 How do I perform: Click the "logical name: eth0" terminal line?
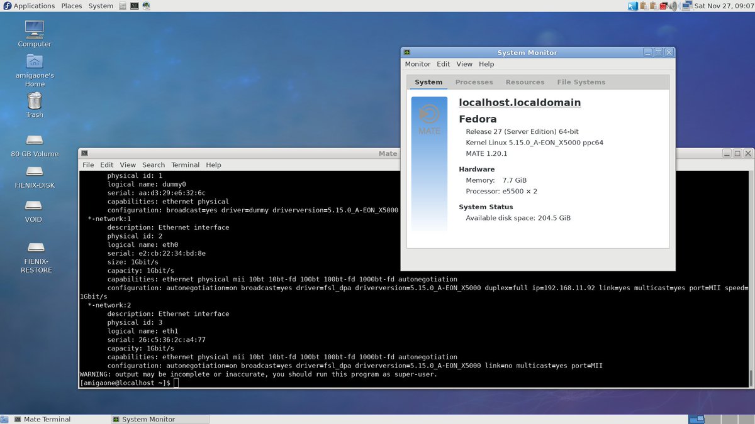click(x=143, y=244)
